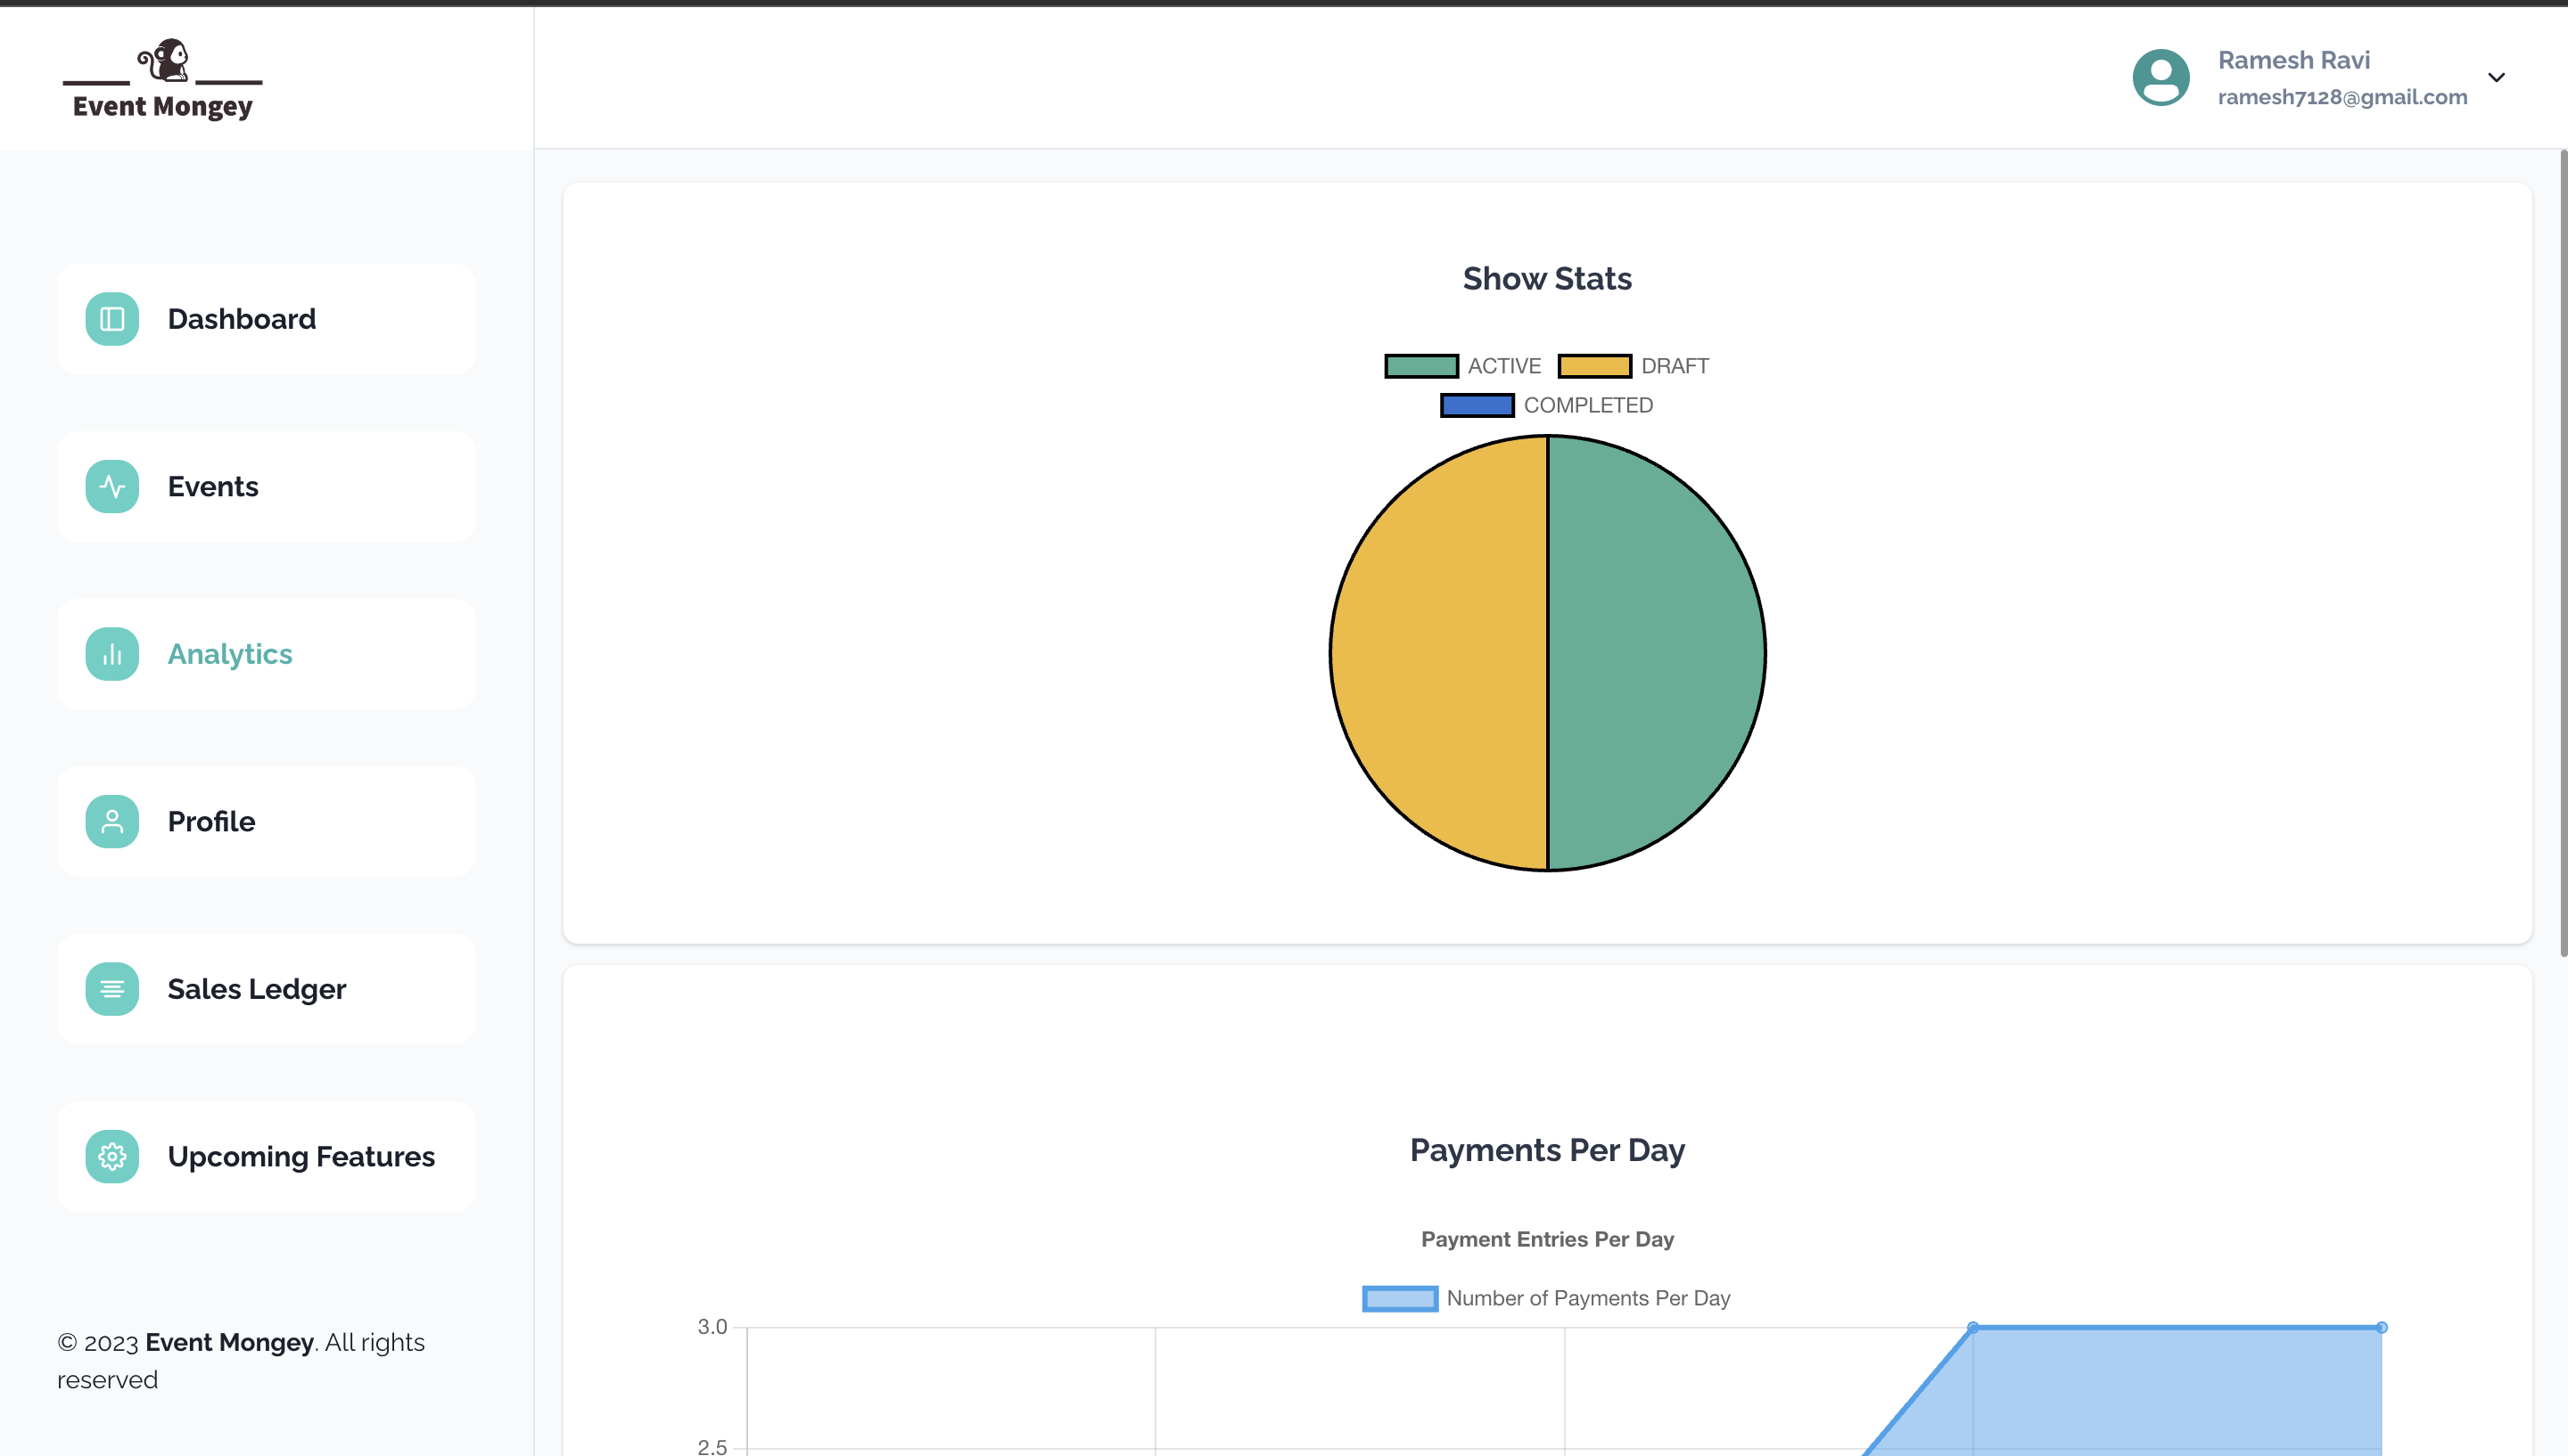Click the Payments Per Day heading

click(x=1548, y=1150)
